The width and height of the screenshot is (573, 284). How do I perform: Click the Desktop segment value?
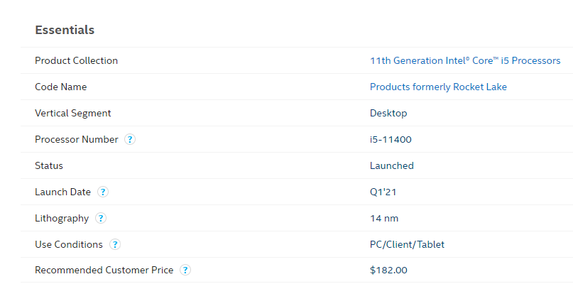point(388,114)
